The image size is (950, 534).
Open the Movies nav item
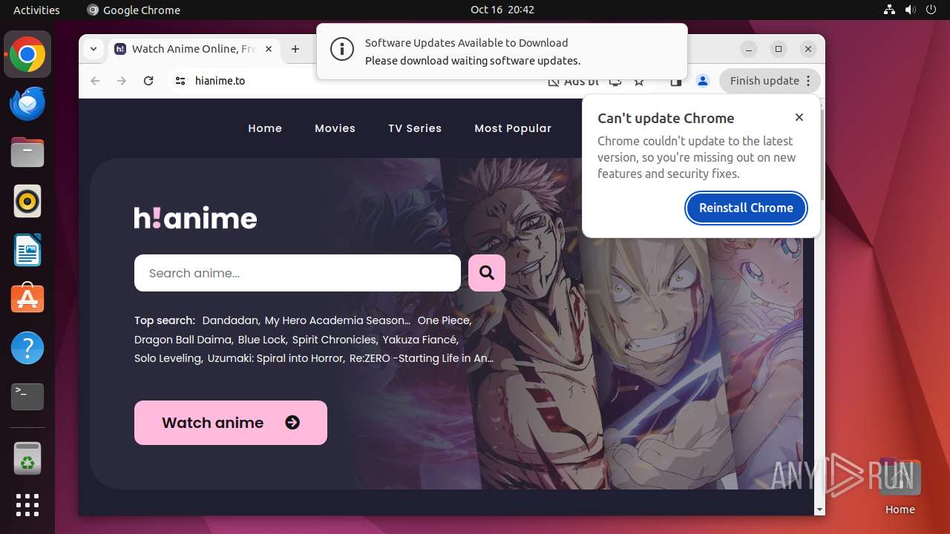[335, 128]
